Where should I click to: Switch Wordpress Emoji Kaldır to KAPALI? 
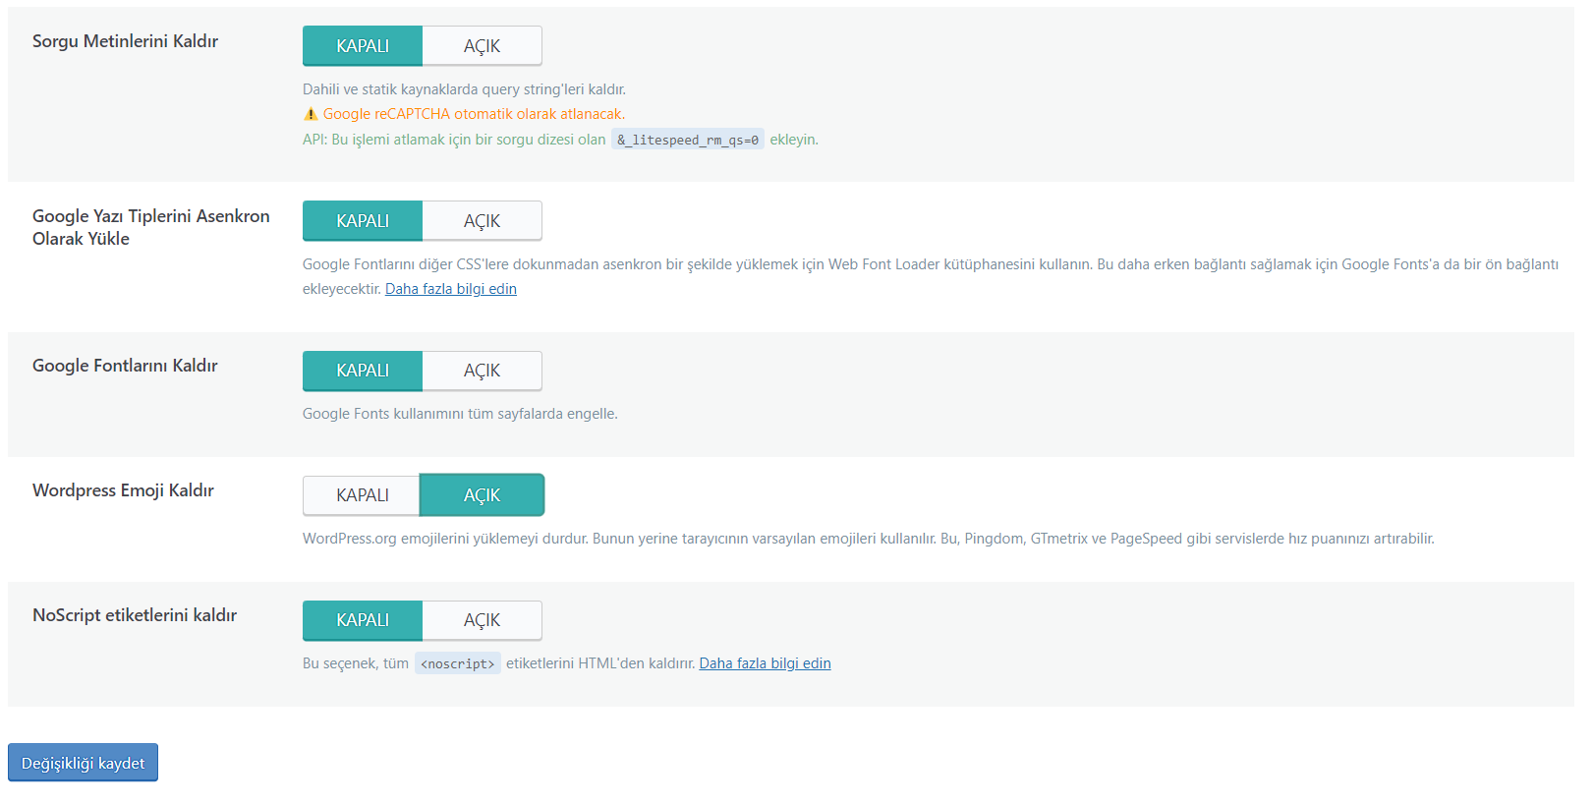coord(362,495)
